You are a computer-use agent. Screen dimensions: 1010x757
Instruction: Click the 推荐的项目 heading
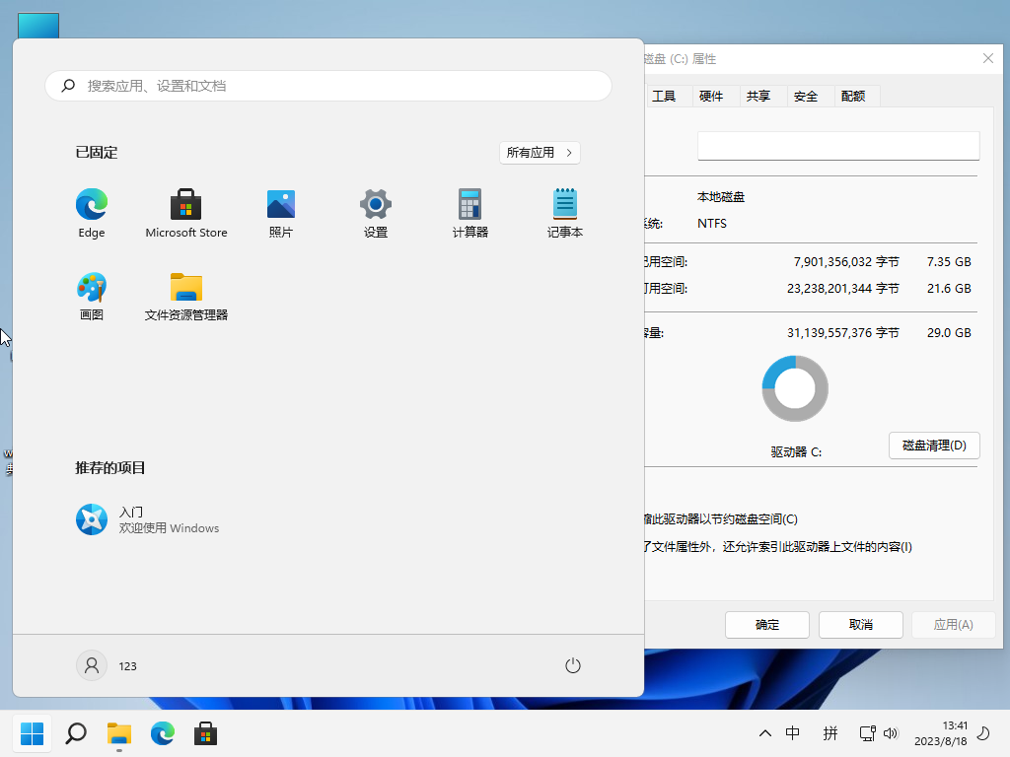click(x=110, y=468)
